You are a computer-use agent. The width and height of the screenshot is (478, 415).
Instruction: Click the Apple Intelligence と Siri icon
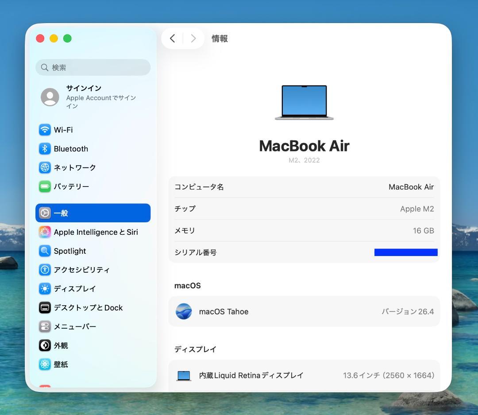click(45, 232)
